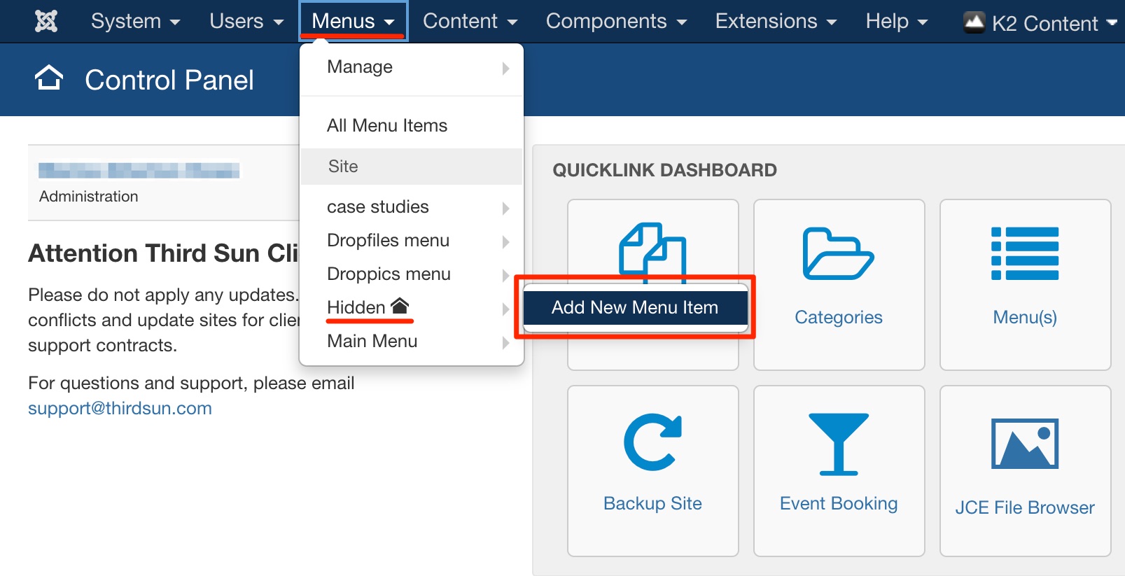1125x576 pixels.
Task: Click the Joomla logo icon
Action: 46,21
